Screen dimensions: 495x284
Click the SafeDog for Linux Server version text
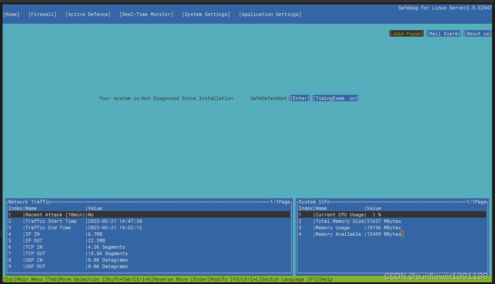[x=445, y=8]
